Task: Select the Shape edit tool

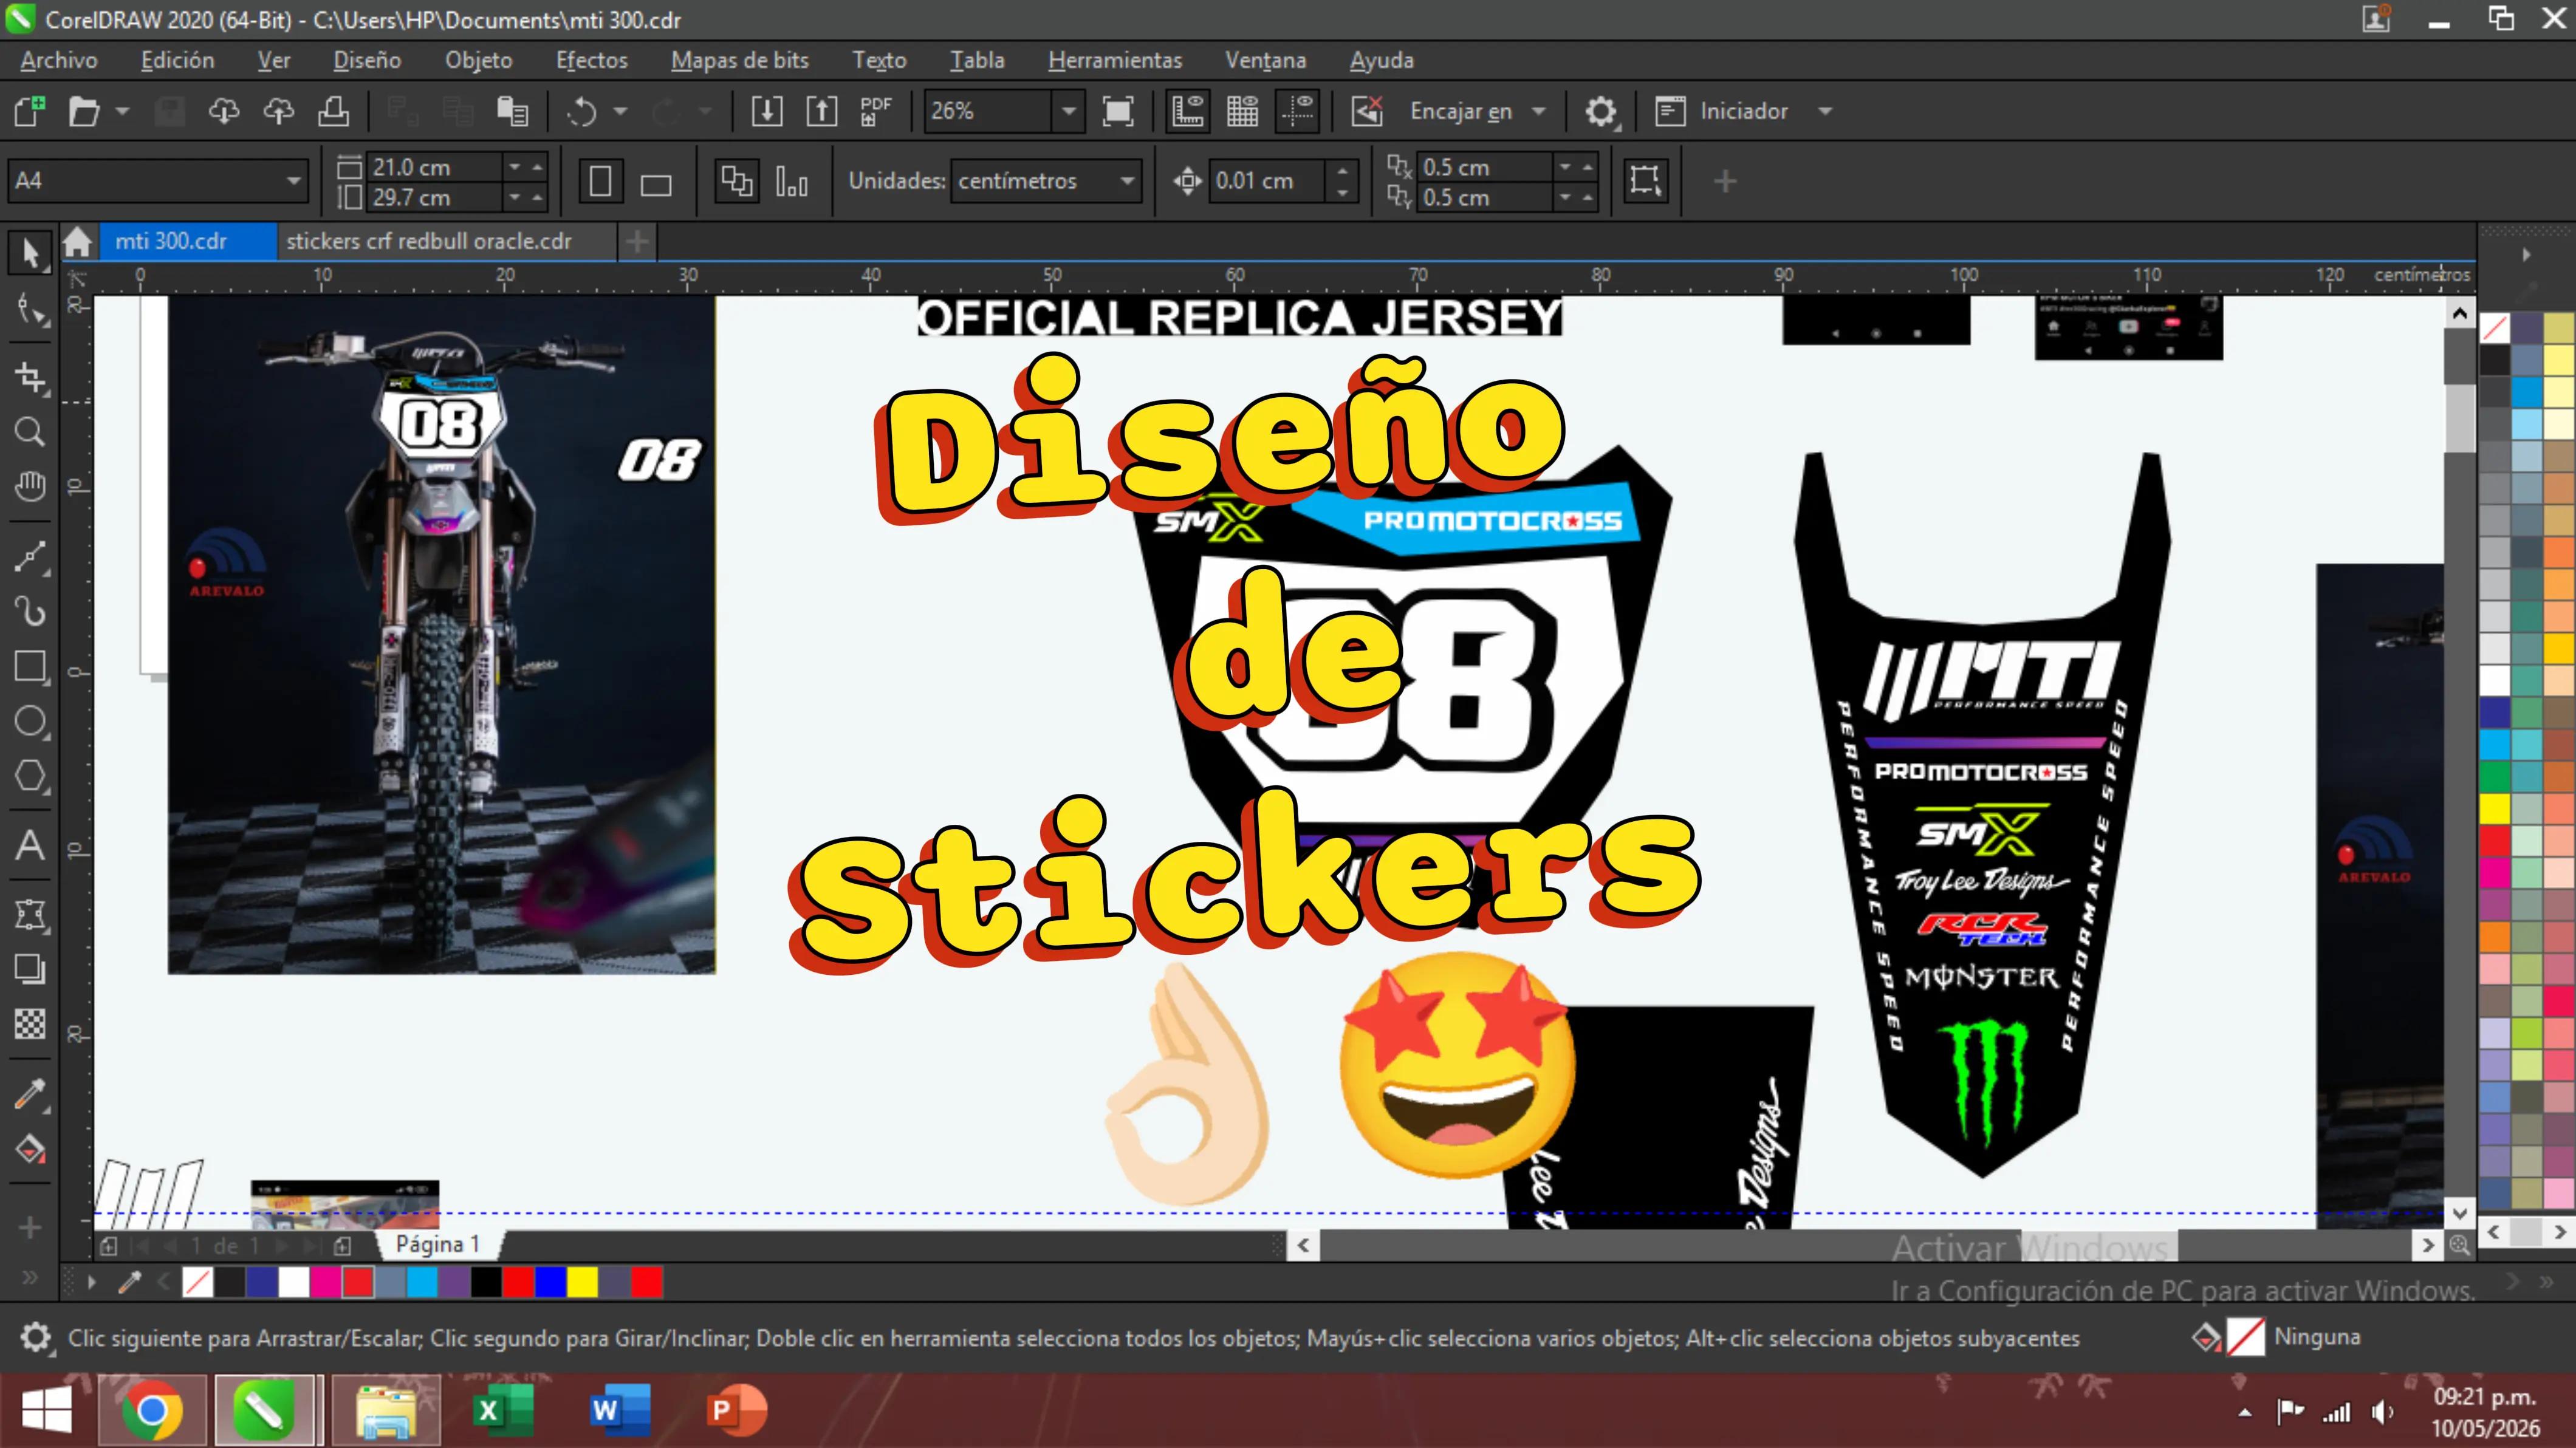Action: [30, 311]
